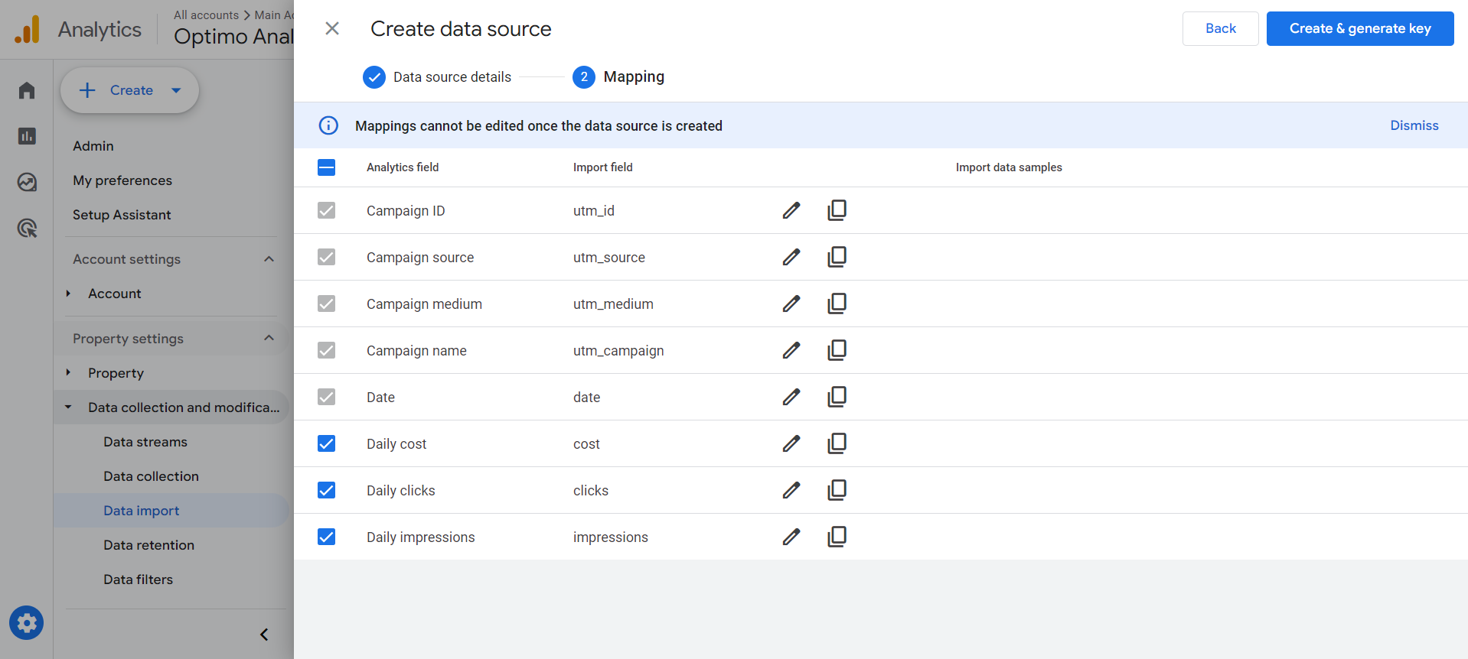Edit the Campaign ID mapping with pencil icon
The height and width of the screenshot is (659, 1468).
pyautogui.click(x=791, y=210)
